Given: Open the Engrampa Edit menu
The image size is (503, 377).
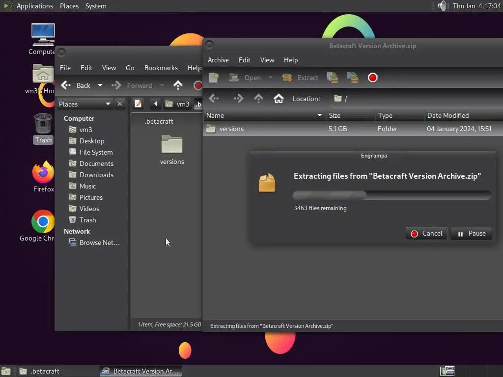Looking at the screenshot, I should point(245,60).
